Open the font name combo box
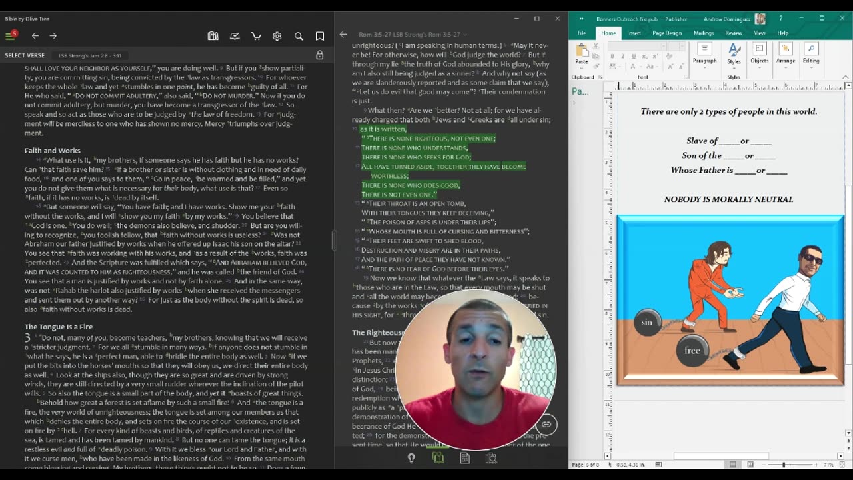853x480 pixels. (x=638, y=46)
